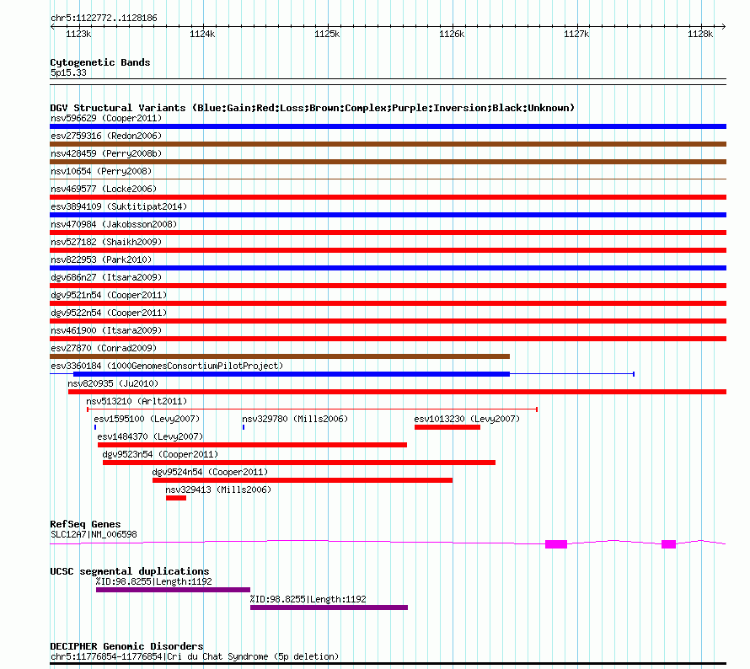Click the UCSC segmental duplications heading
The width and height of the screenshot is (750, 669).
[130, 571]
